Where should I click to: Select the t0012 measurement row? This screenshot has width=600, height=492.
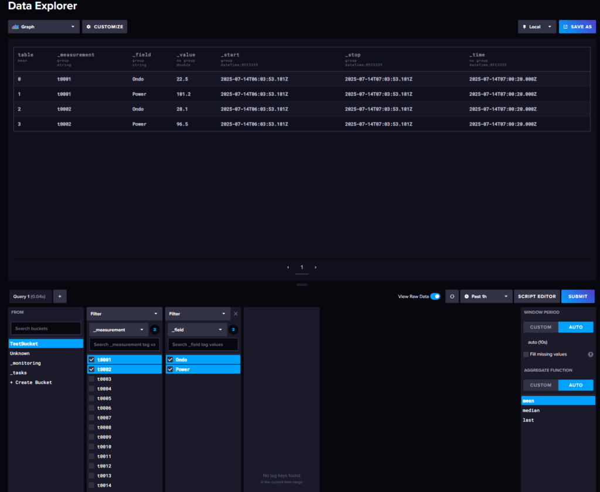124,466
